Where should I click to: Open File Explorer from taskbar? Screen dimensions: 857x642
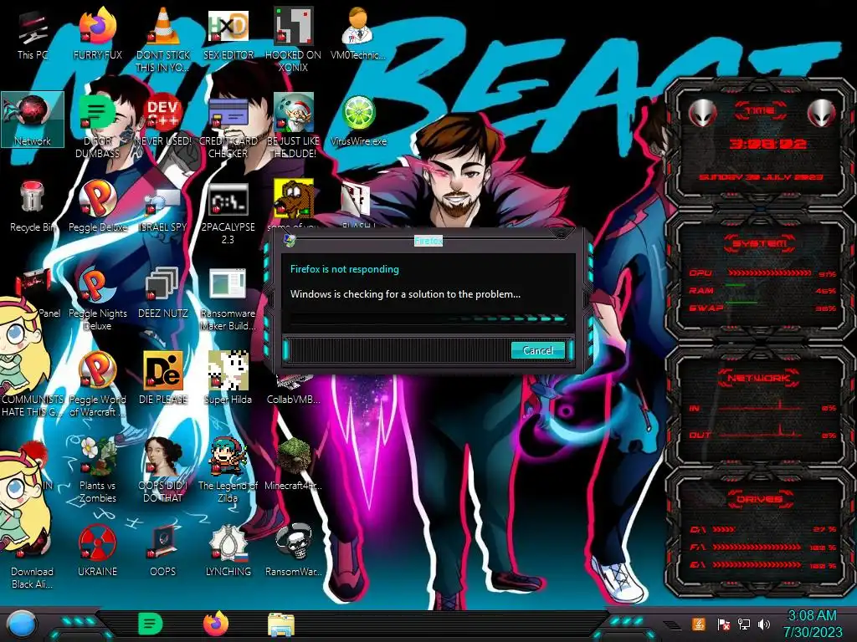pos(281,624)
